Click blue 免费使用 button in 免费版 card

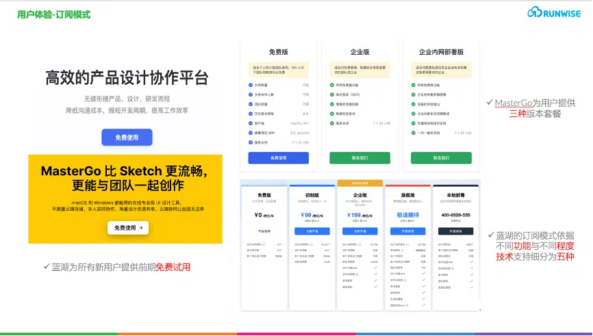278,158
